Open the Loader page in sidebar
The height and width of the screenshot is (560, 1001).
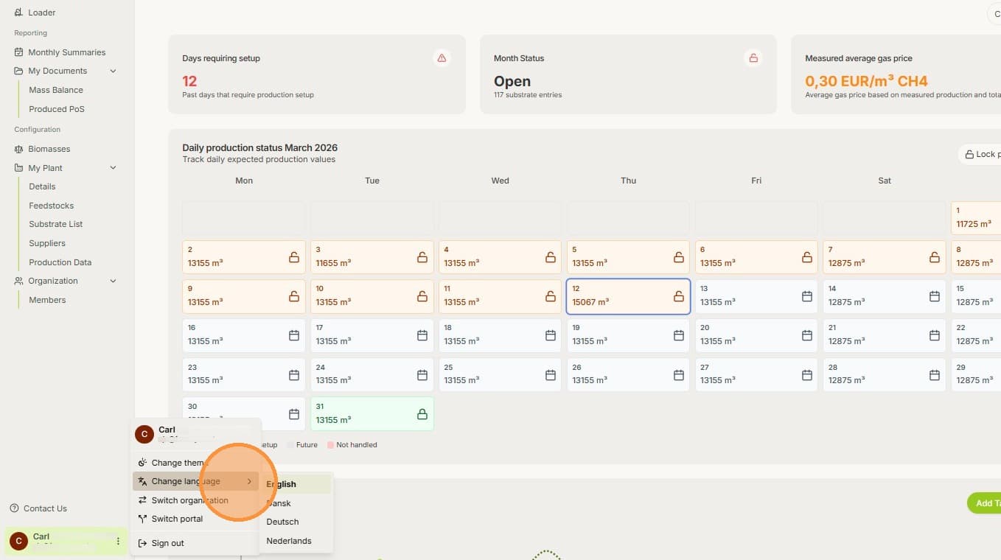(x=41, y=13)
